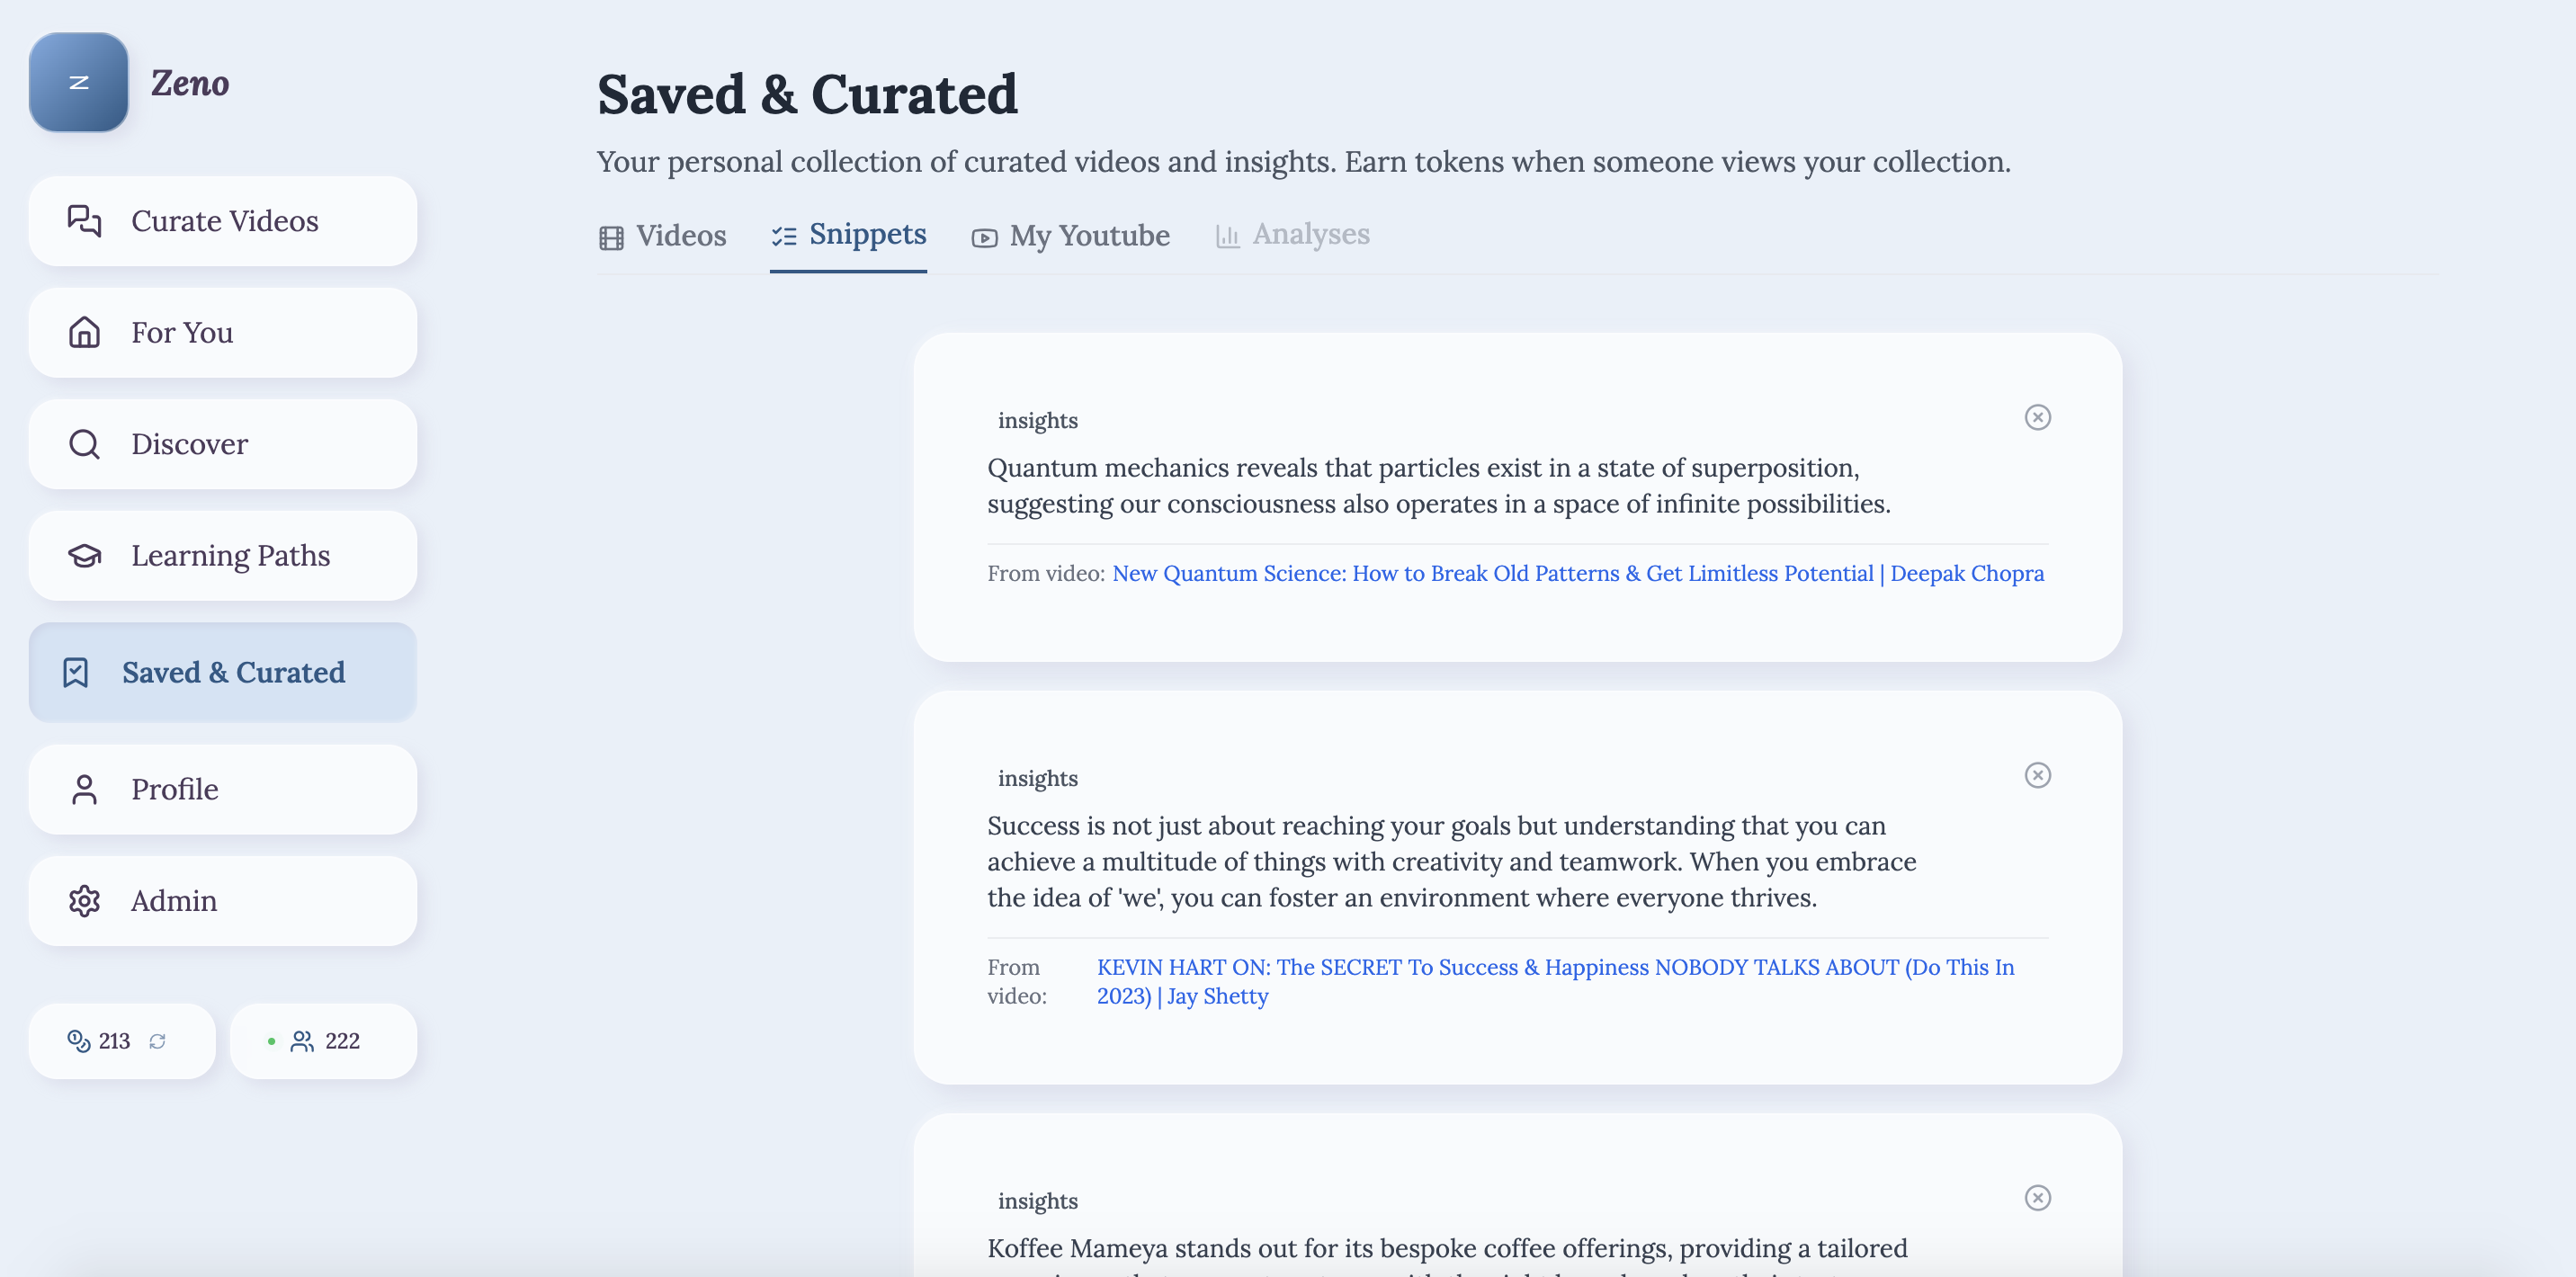2576x1277 pixels.
Task: Click the Zeno logo icon
Action: pos(78,82)
